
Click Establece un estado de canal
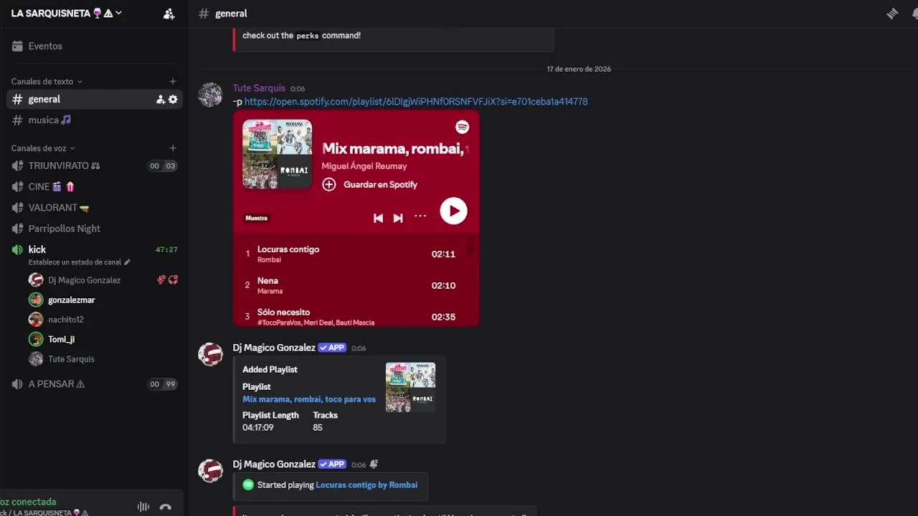[80, 262]
